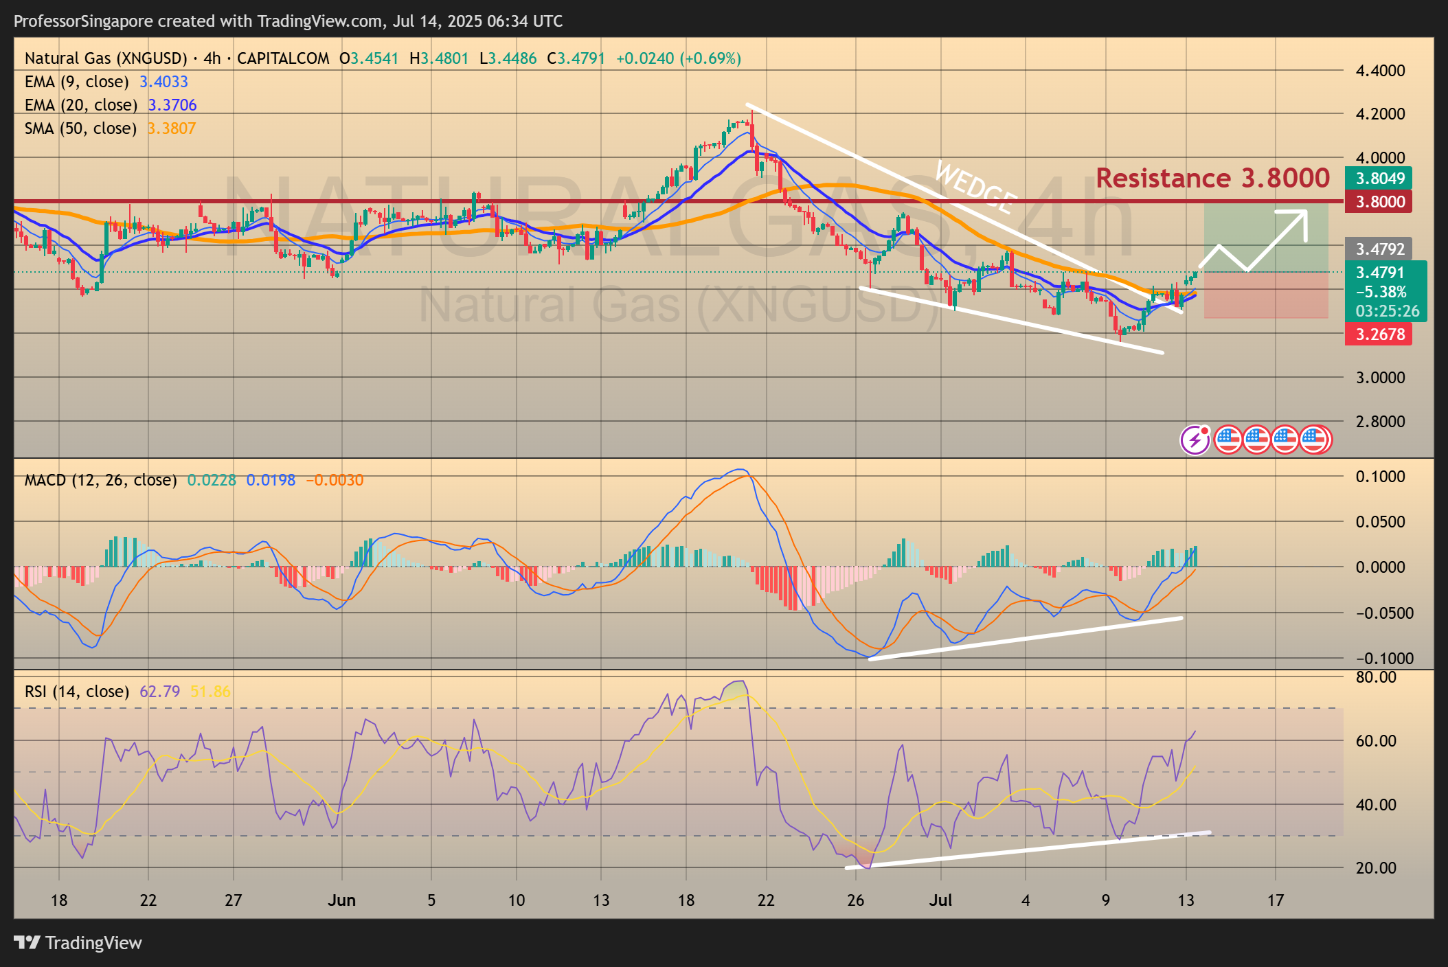The height and width of the screenshot is (967, 1448).
Task: Click the rightmost US flag event icon
Action: pyautogui.click(x=1315, y=440)
